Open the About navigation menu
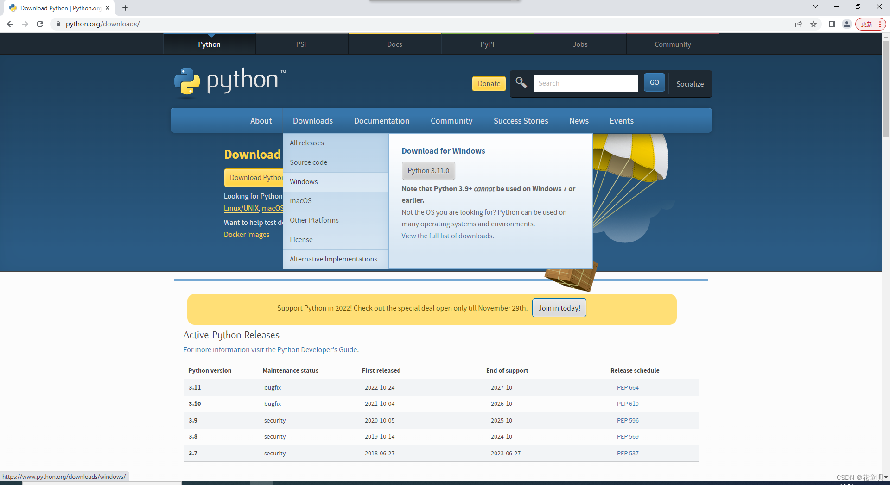The image size is (890, 485). [261, 121]
